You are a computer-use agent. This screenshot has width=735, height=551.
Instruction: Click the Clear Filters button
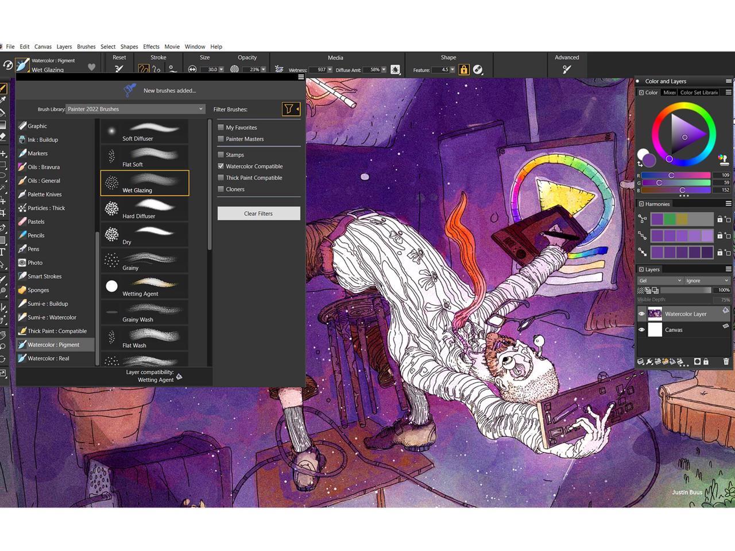[258, 214]
